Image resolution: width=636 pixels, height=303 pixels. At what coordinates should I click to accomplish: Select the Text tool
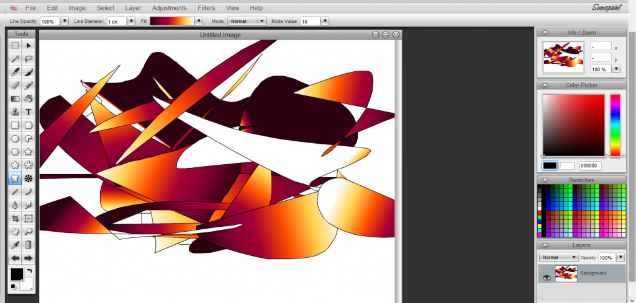[29, 112]
